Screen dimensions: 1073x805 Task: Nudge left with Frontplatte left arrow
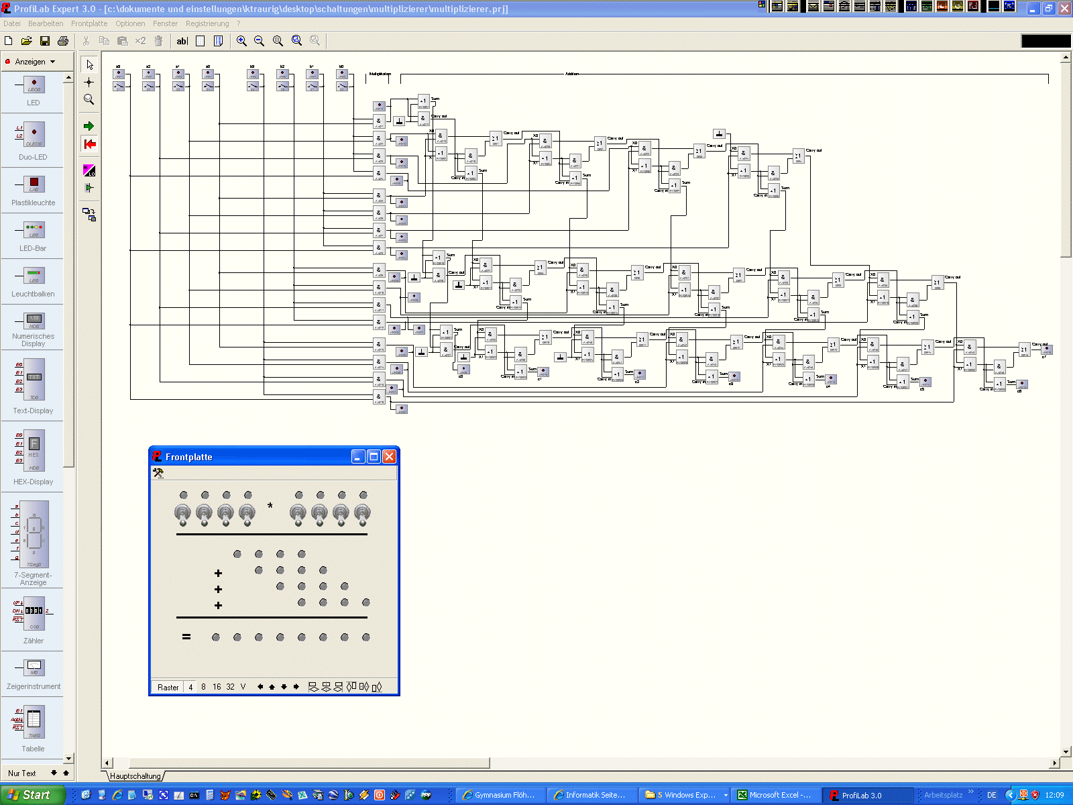(260, 687)
